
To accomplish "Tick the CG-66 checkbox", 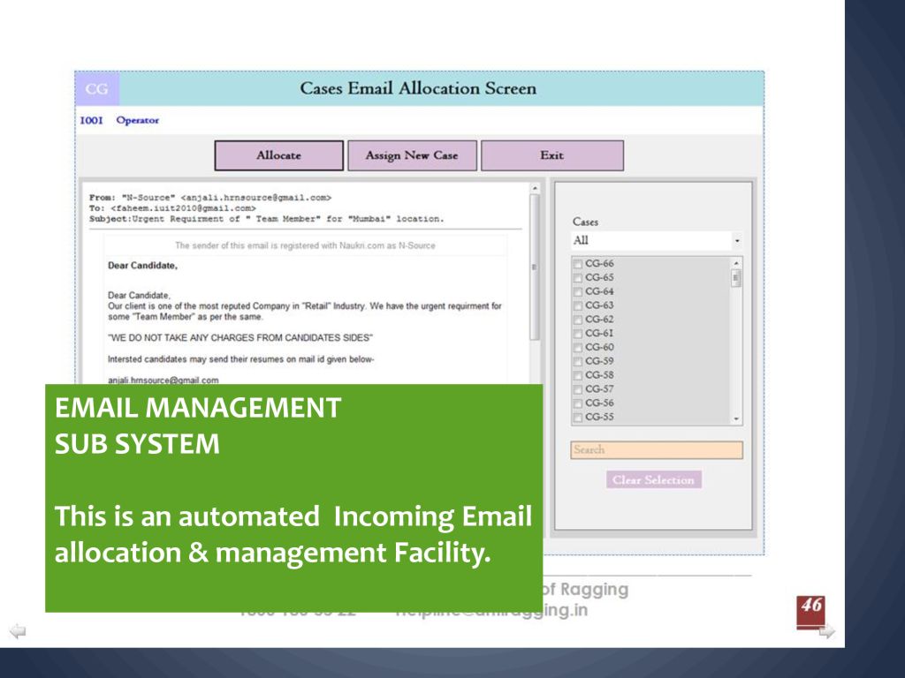I will (x=578, y=264).
